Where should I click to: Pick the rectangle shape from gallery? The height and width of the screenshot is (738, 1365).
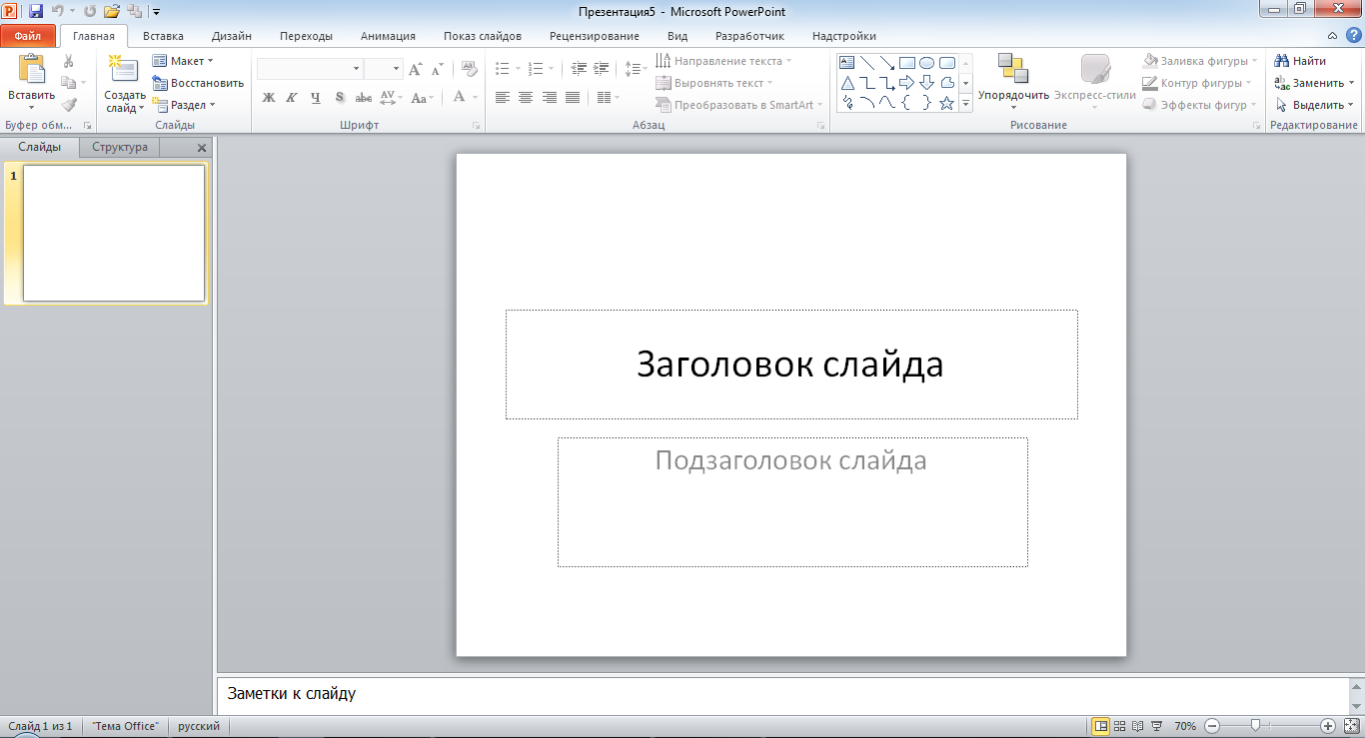point(907,63)
